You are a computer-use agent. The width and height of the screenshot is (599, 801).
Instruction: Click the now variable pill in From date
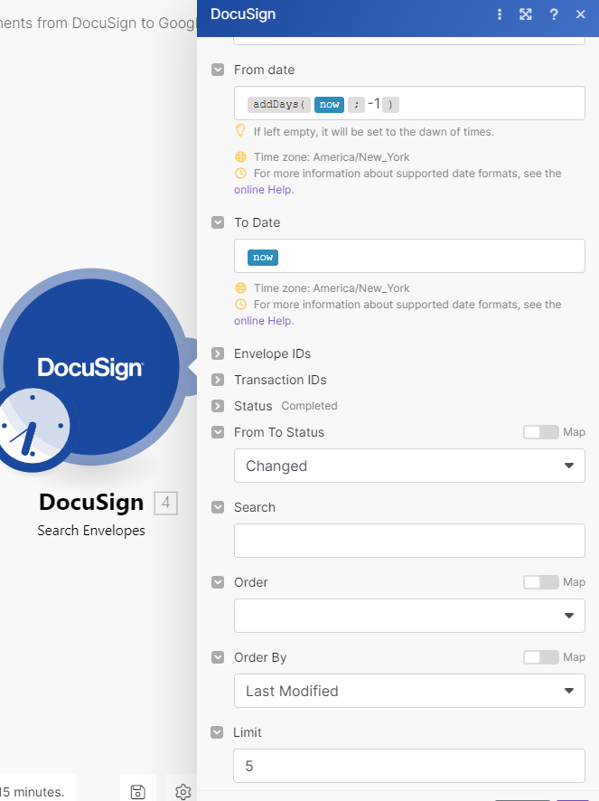[330, 105]
